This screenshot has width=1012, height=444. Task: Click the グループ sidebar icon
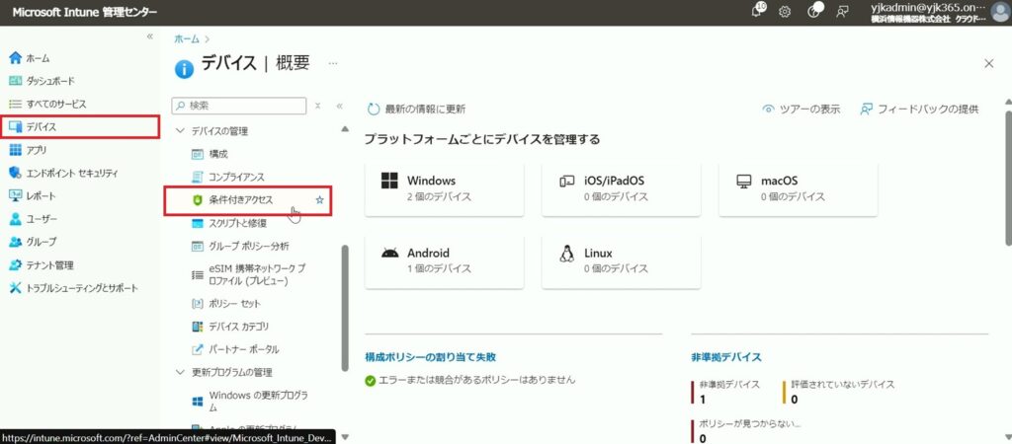(x=16, y=242)
